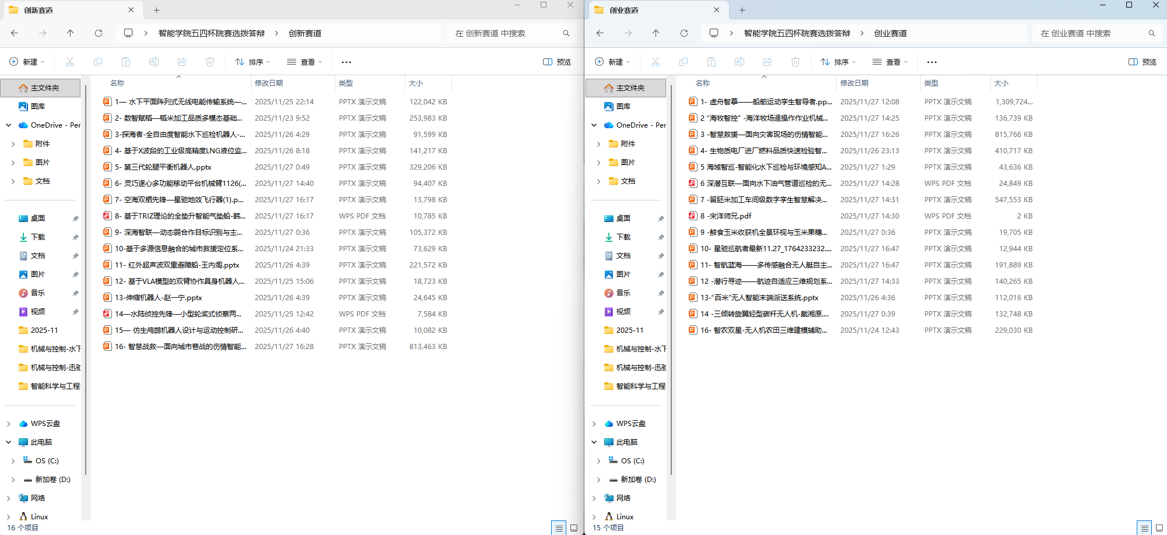
Task: Click the delete trash icon in left toolbar
Action: click(x=210, y=62)
